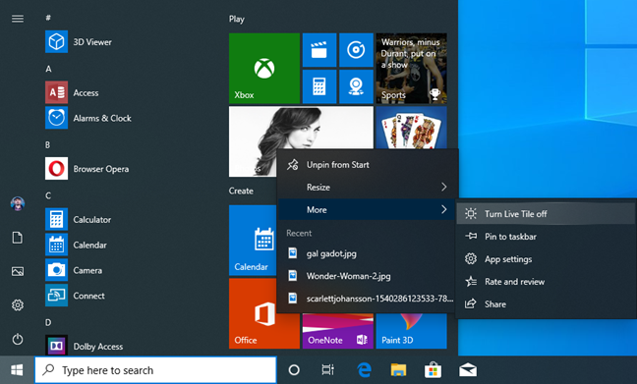
Task: Open Microsoft Store from taskbar
Action: (x=434, y=370)
